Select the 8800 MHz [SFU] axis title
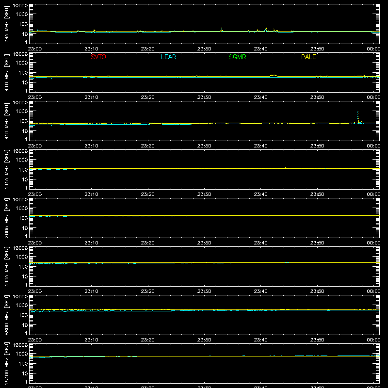The width and height of the screenshot is (388, 388). [x=6, y=315]
